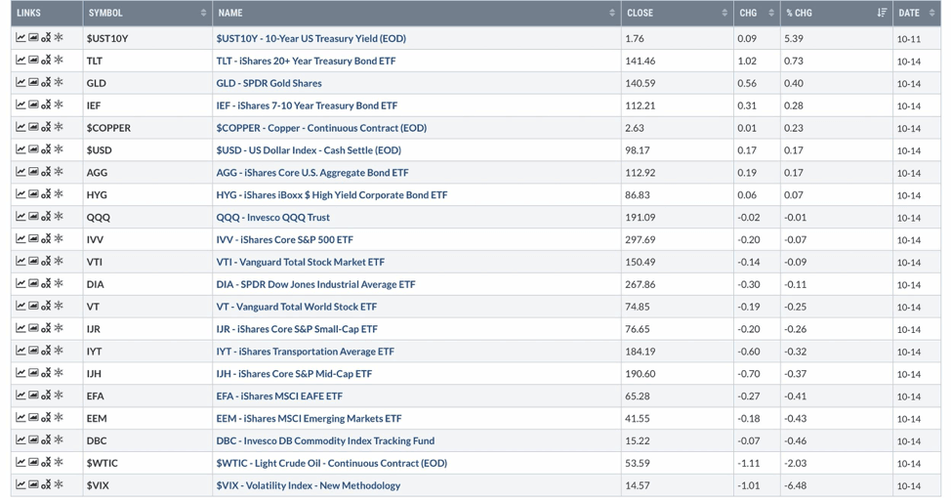This screenshot has height=500, width=951.
Task: Select change value -1.11 for $WTIC
Action: (x=749, y=463)
